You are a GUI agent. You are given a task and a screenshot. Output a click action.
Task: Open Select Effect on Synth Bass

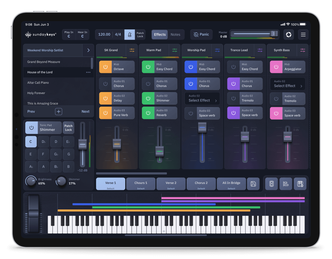[287, 84]
